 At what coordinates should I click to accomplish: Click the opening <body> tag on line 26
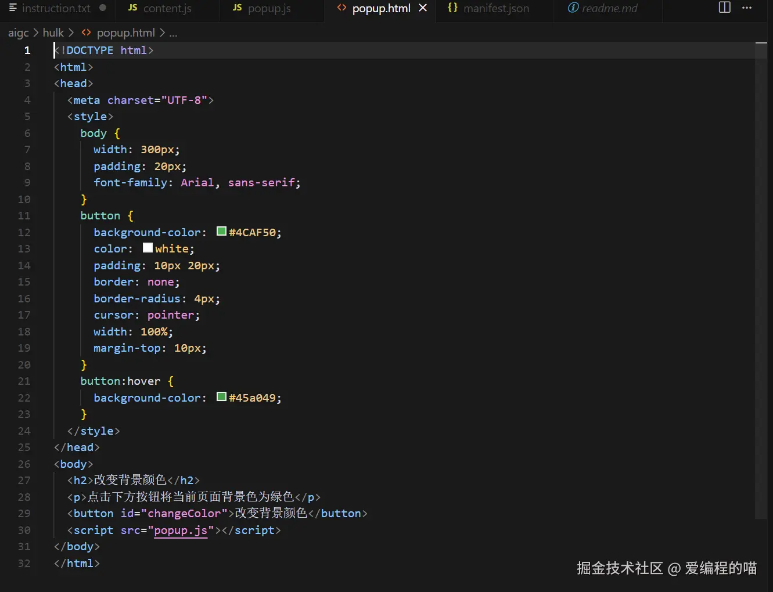coord(73,464)
